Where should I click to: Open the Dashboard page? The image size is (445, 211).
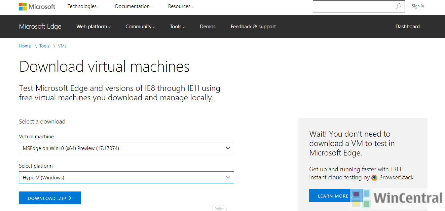click(407, 27)
